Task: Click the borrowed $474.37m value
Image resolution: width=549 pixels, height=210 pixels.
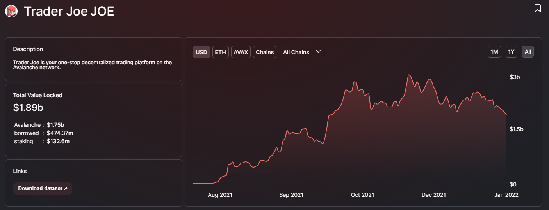Action: point(60,133)
